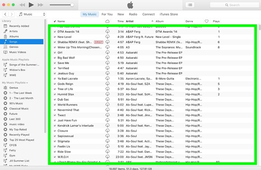Download Girl from iCloud
Viewport: 261px width, 170px height.
(x=107, y=52)
